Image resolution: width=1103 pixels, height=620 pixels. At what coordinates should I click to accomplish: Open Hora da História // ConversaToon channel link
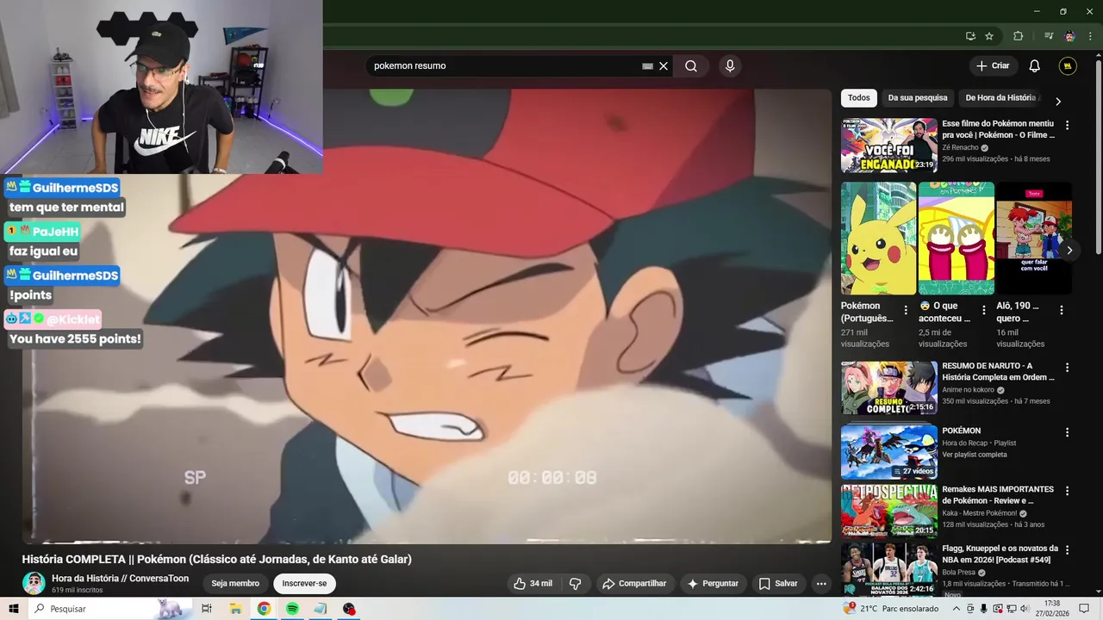120,579
